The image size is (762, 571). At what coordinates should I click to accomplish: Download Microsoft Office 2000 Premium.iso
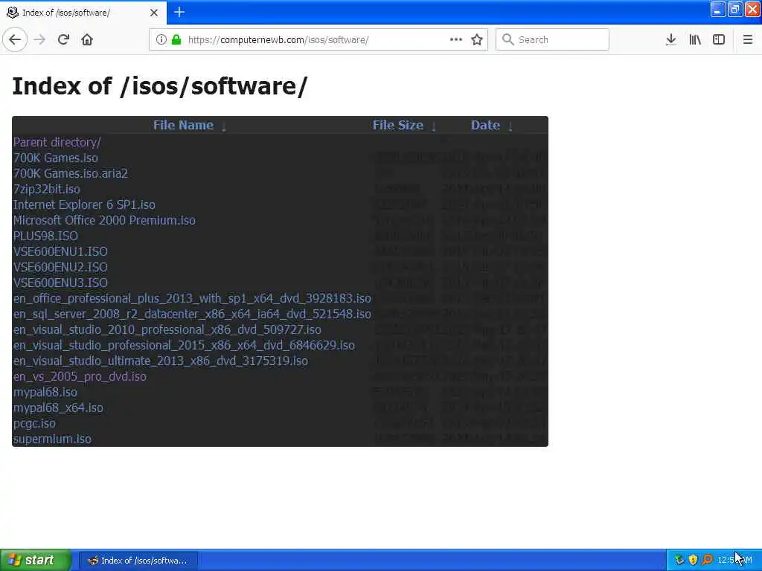coord(104,220)
